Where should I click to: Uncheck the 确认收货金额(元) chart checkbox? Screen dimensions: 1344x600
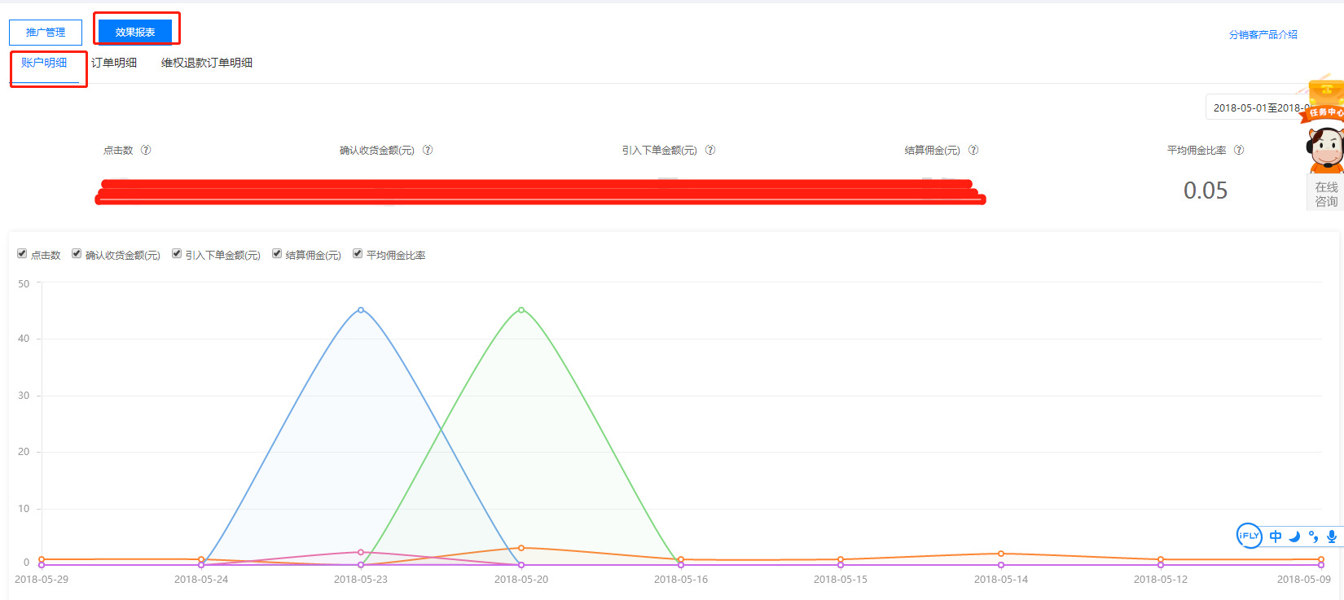(x=77, y=254)
